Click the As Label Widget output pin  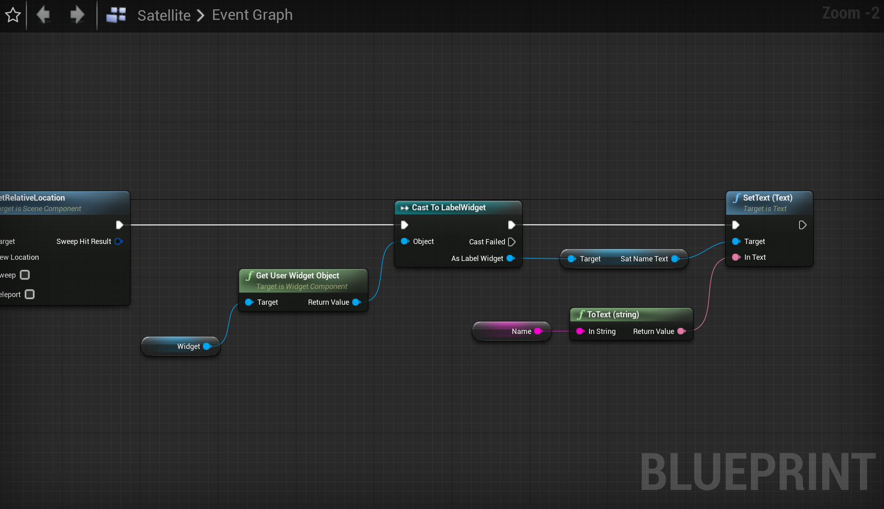click(x=511, y=258)
